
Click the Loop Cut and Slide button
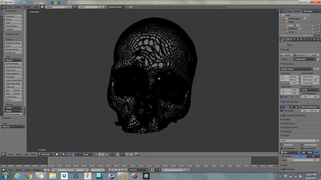14,80
